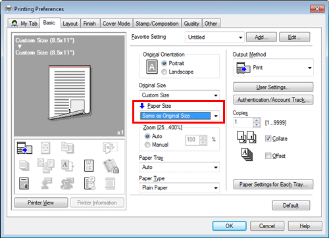Switch to the Cover Mode tab

(116, 24)
